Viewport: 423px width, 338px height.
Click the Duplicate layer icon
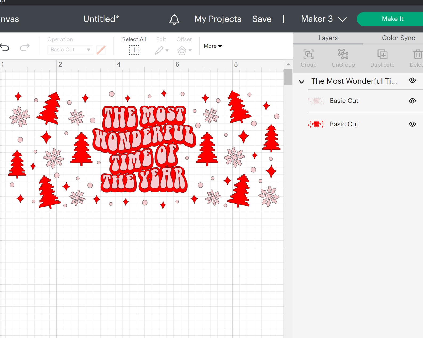coord(382,54)
